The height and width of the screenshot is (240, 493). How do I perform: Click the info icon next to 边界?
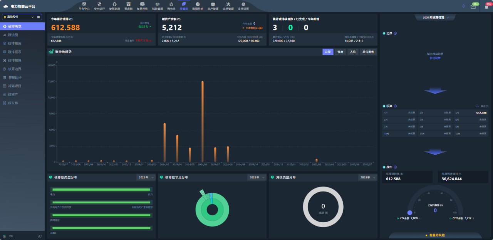tap(396, 33)
